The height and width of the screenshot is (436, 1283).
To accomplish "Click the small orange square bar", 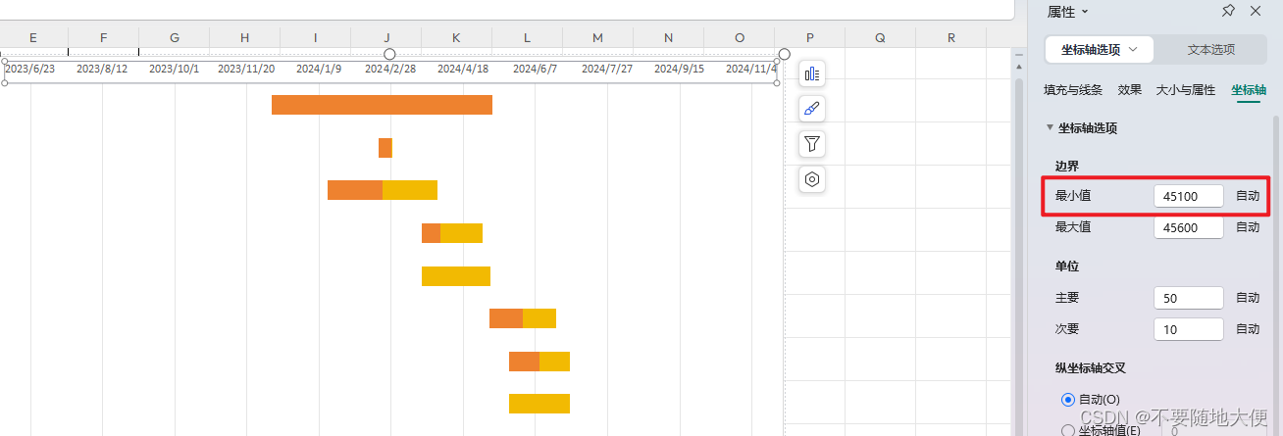I will pos(385,148).
